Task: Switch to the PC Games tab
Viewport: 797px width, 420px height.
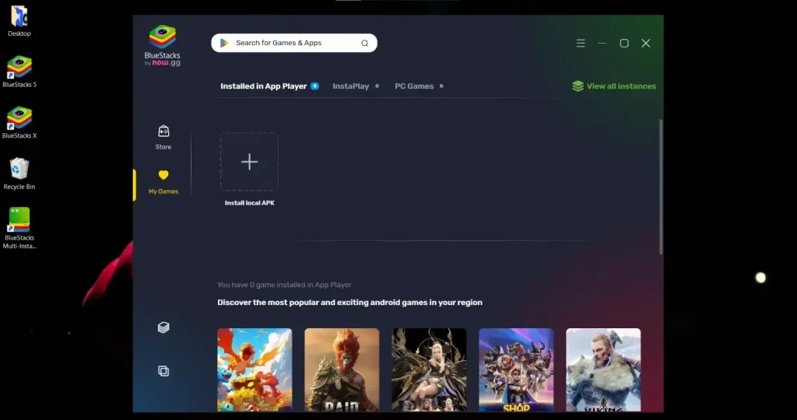Action: pos(414,86)
